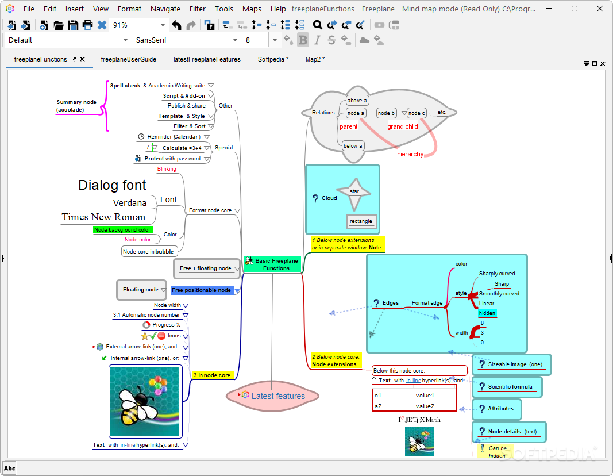Open the Tools menu
Screen dimensions: 613x476
(x=224, y=9)
